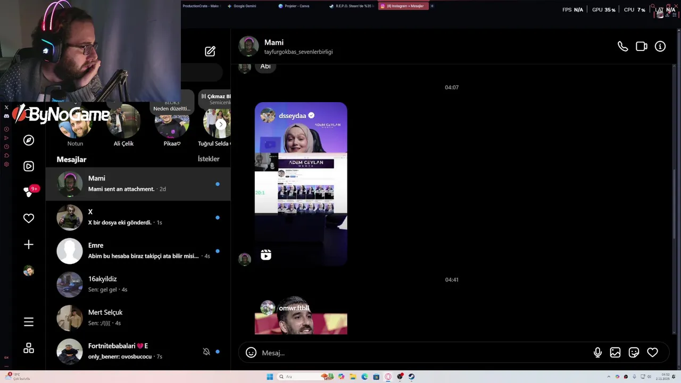The height and width of the screenshot is (383, 681).
Task: Start a video call with Mami
Action: tap(642, 46)
